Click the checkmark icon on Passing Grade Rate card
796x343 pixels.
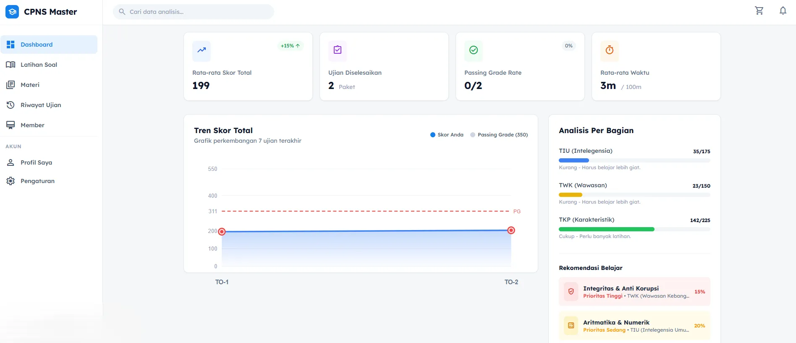coord(474,50)
